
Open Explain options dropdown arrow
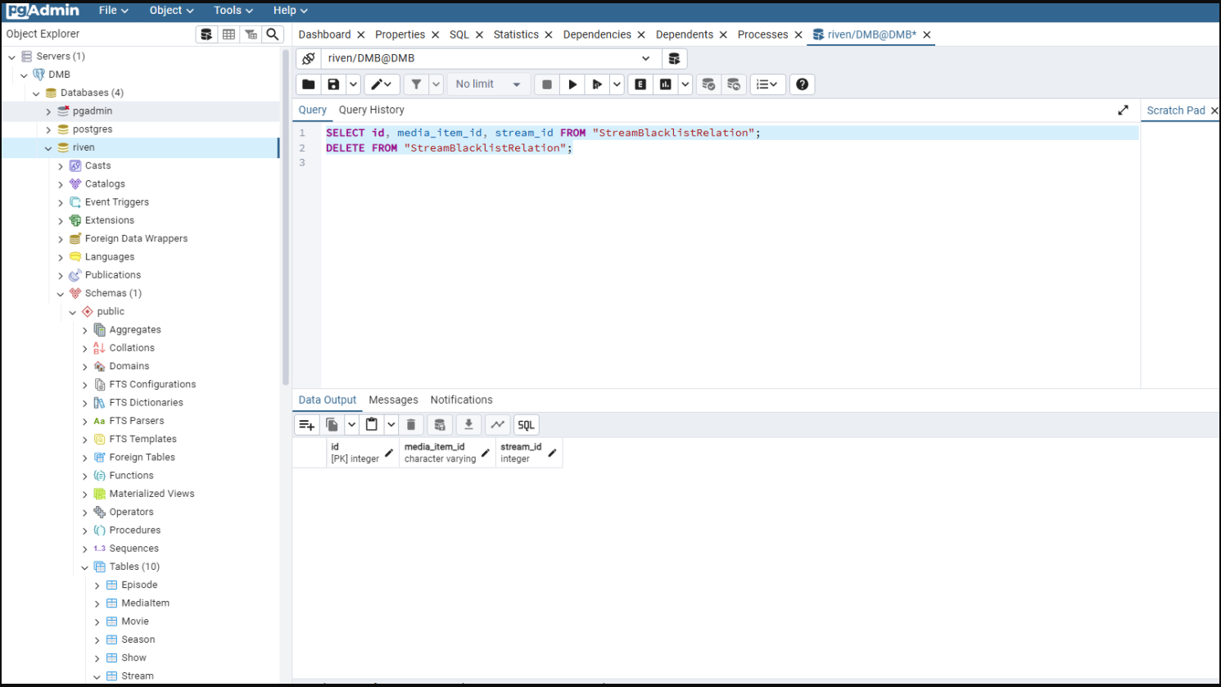pyautogui.click(x=685, y=84)
